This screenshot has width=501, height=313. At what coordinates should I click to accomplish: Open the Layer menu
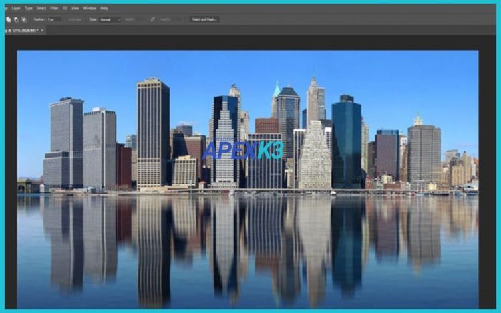16,8
